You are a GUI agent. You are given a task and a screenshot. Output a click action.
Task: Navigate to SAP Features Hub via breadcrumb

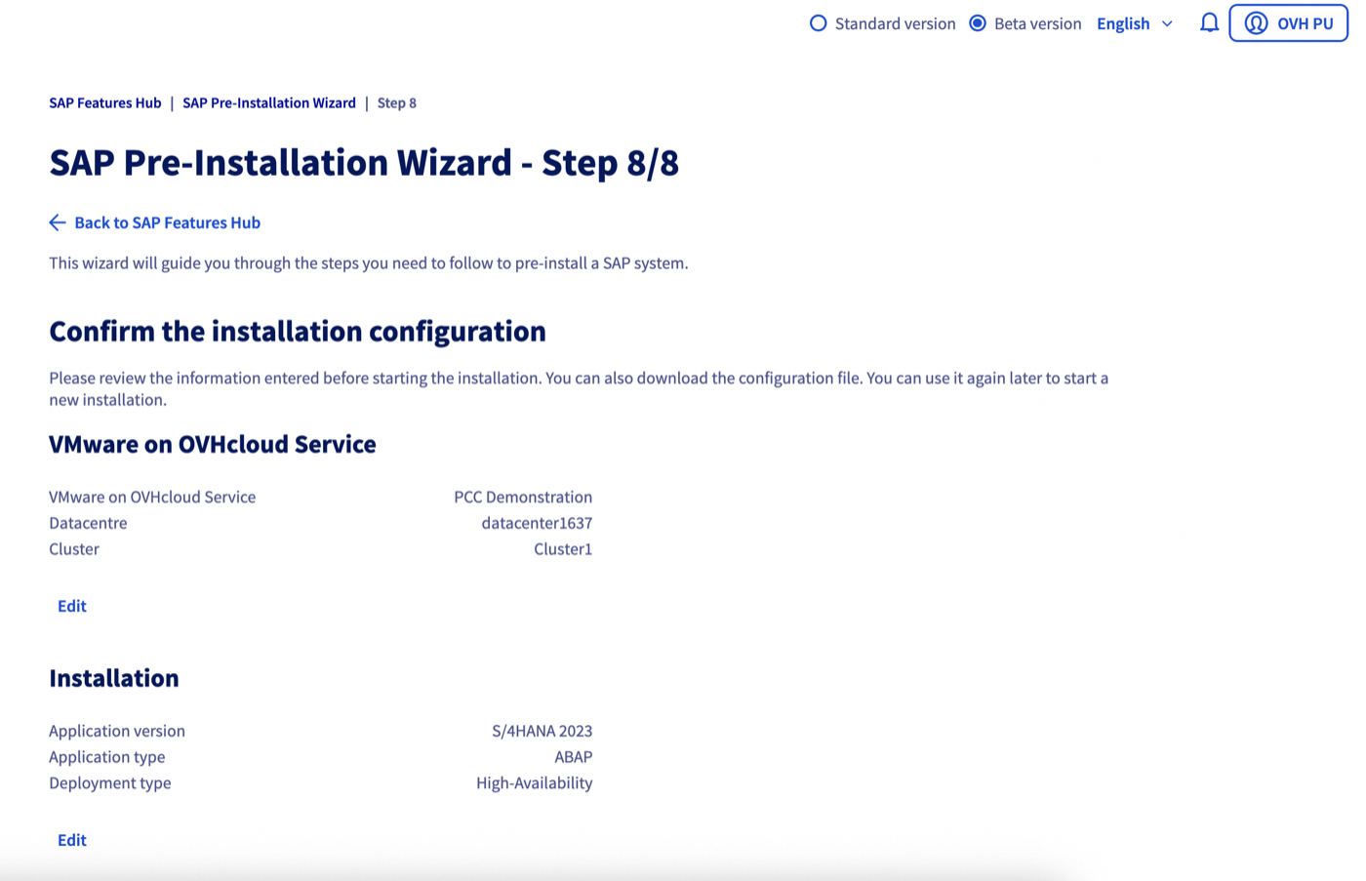coord(104,102)
